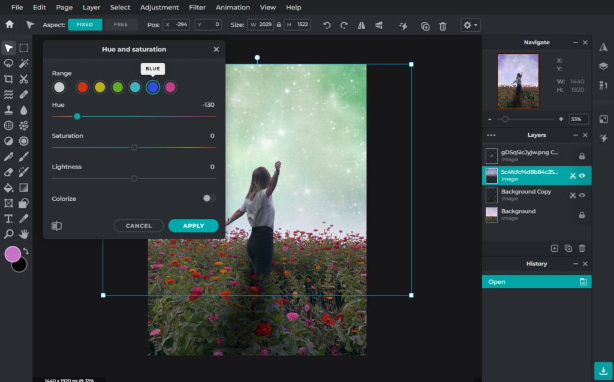Screen dimensions: 614x382
Task: Apply the hue and saturation changes
Action: point(194,225)
